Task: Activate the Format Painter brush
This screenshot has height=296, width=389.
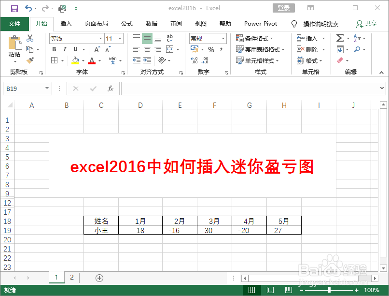Action: coord(30,60)
